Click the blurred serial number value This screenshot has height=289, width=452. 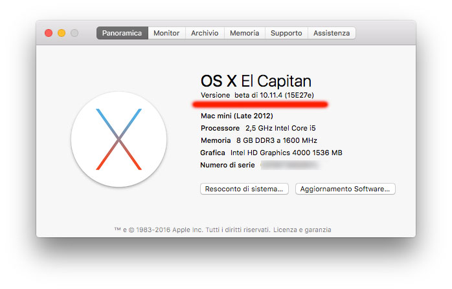(x=289, y=165)
